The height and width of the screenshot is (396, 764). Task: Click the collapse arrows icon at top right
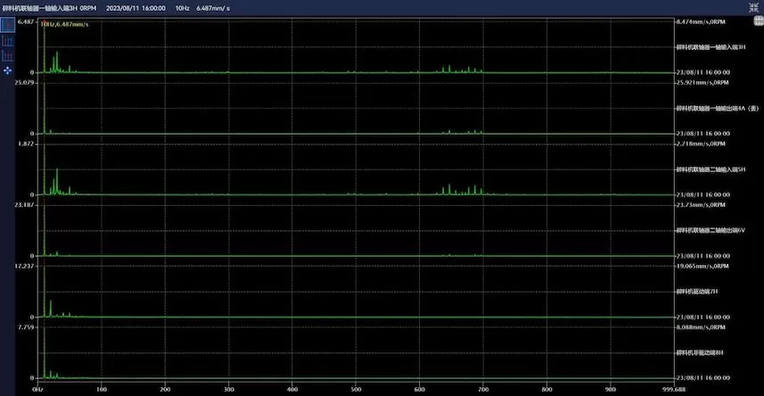point(755,7)
